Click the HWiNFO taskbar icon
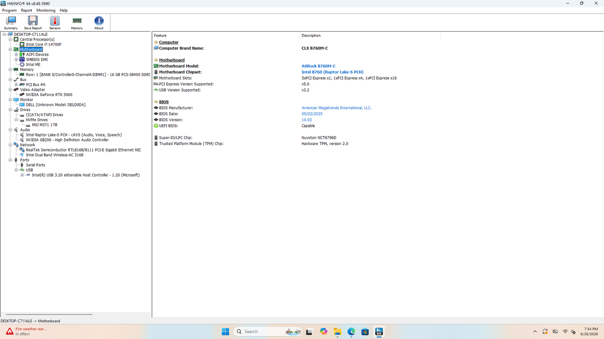The image size is (604, 339). [x=379, y=331]
